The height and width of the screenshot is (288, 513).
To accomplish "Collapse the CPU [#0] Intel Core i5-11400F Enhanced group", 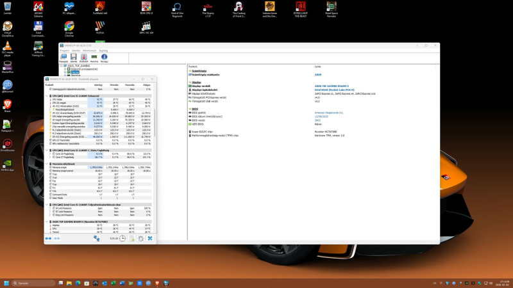I will click(46, 95).
